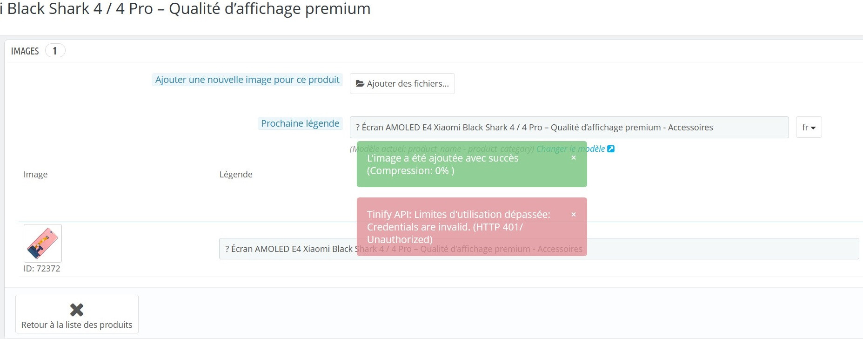The width and height of the screenshot is (863, 339).
Task: Click the Tinify API error message text
Action: [x=458, y=227]
